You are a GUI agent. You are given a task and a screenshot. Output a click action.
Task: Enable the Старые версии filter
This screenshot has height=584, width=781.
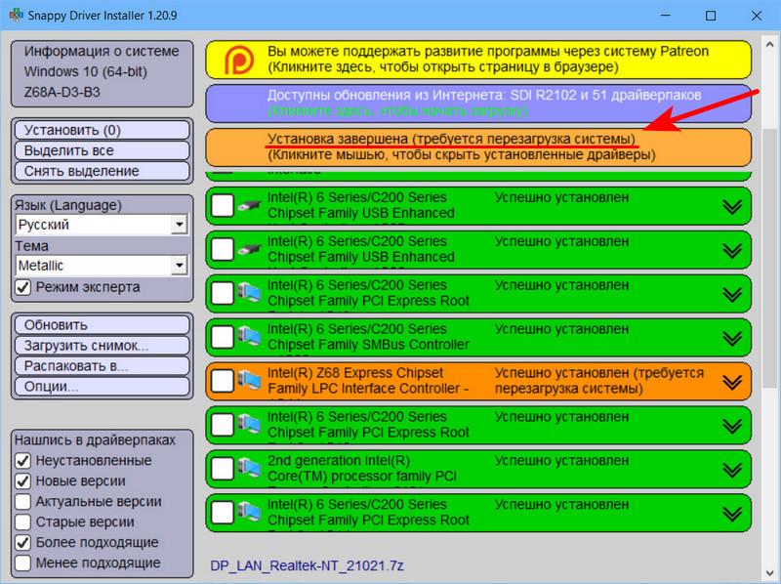(22, 521)
